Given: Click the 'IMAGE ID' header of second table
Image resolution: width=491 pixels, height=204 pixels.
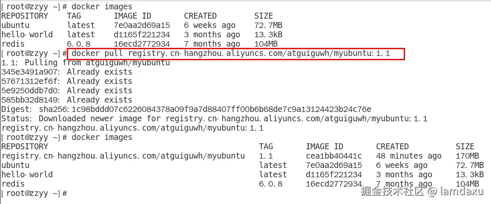Looking at the screenshot, I should pos(324,147).
